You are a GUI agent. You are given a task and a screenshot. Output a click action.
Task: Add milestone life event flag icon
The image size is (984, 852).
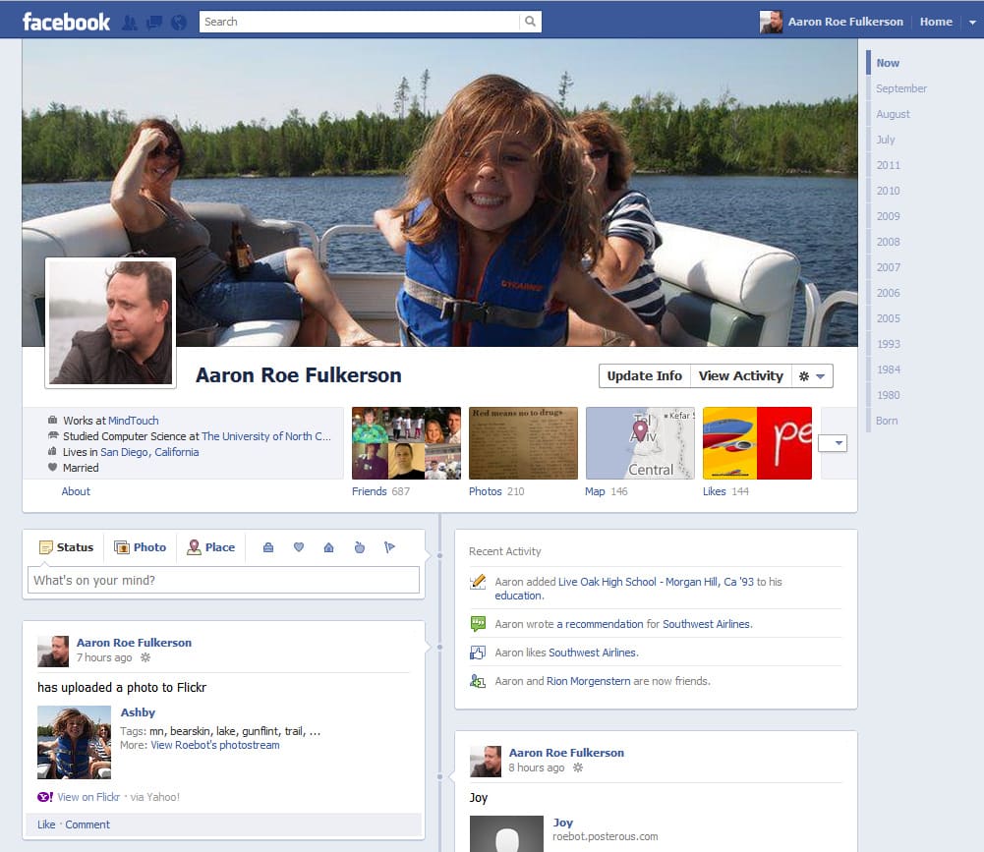point(390,547)
